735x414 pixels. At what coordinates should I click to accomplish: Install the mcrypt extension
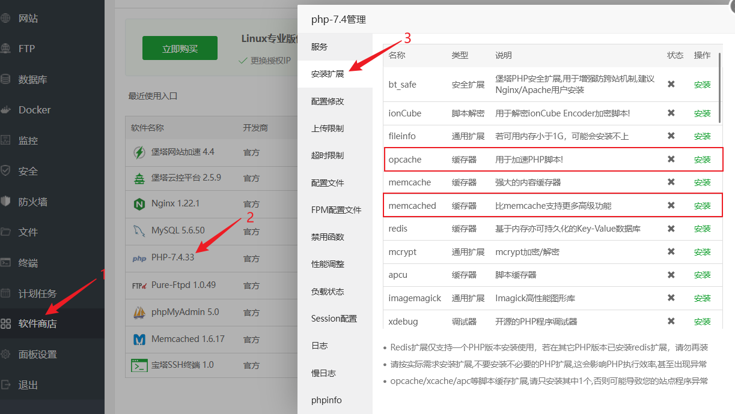[702, 252]
